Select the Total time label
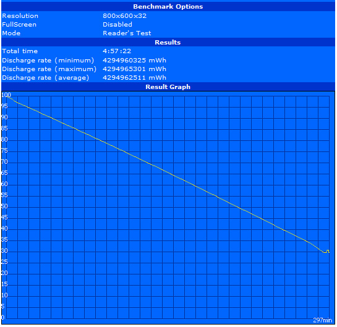Screen dimensions: 337x327 click(20, 51)
